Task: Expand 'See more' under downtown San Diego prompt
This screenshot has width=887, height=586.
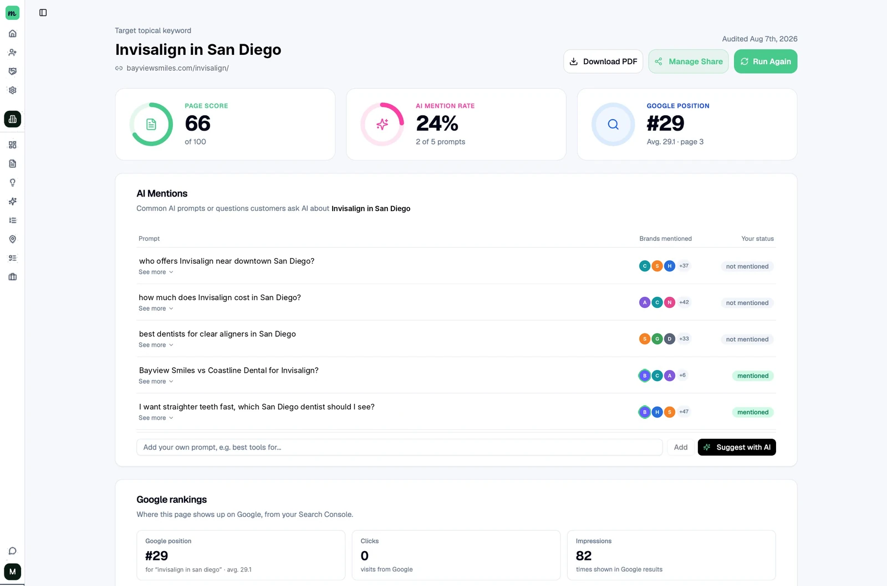Action: click(x=156, y=272)
